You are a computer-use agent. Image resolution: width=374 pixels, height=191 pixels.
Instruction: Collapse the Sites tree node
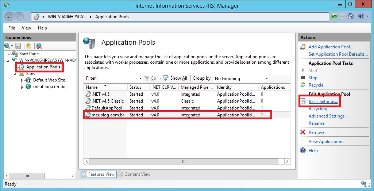tap(15, 74)
